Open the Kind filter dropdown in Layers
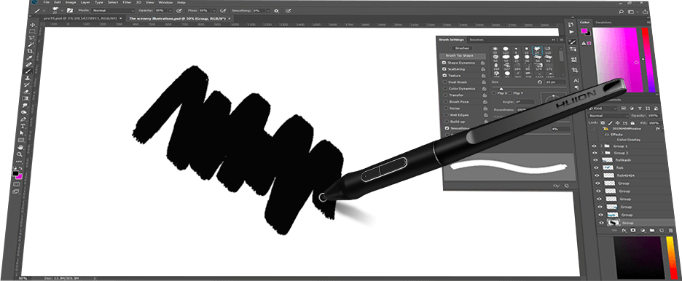This screenshot has height=281, width=682. point(603,108)
